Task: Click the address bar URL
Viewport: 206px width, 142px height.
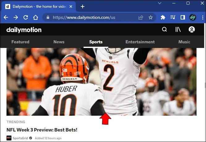Action: tap(84, 17)
